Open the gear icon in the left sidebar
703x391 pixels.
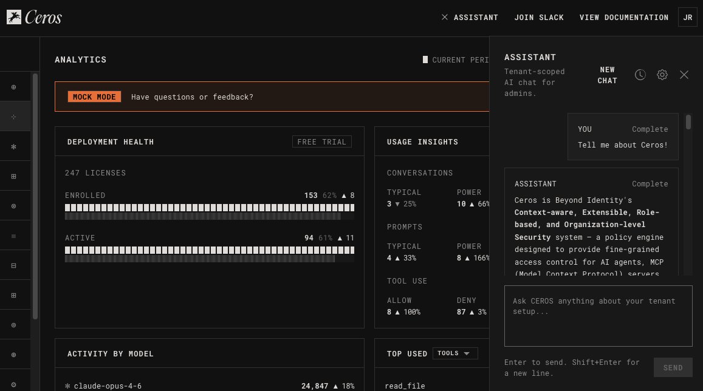pyautogui.click(x=13, y=384)
